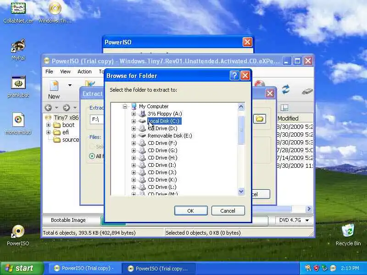This screenshot has width=367, height=275.
Task: Click the folder tree scrollbar thumb
Action: [x=241, y=130]
